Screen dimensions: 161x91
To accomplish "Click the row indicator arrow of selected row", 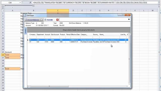I will click(x=28, y=40).
